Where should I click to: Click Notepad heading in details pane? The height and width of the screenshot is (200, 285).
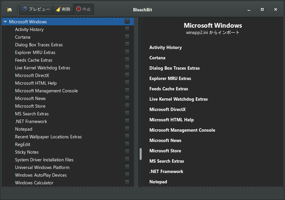point(158,182)
